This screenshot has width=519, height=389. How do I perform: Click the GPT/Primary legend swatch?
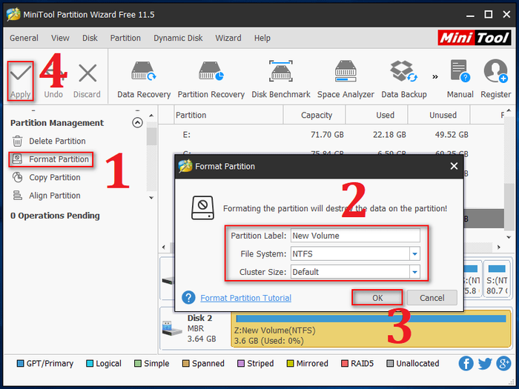21,364
